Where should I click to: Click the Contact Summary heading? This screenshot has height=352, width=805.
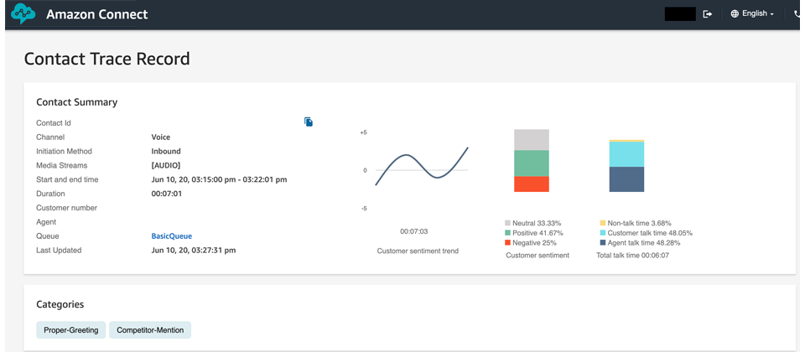[77, 102]
